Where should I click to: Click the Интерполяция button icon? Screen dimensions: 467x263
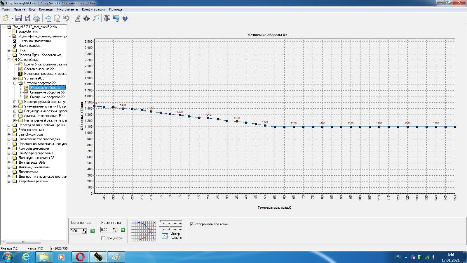click(x=165, y=236)
